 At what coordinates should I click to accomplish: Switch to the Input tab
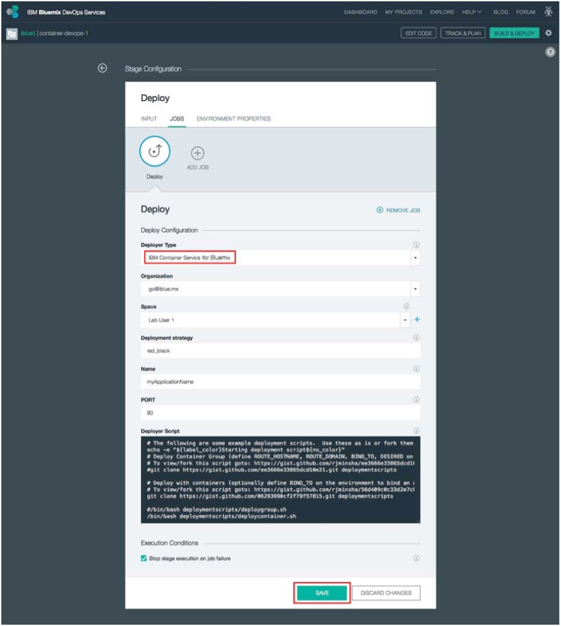point(148,119)
